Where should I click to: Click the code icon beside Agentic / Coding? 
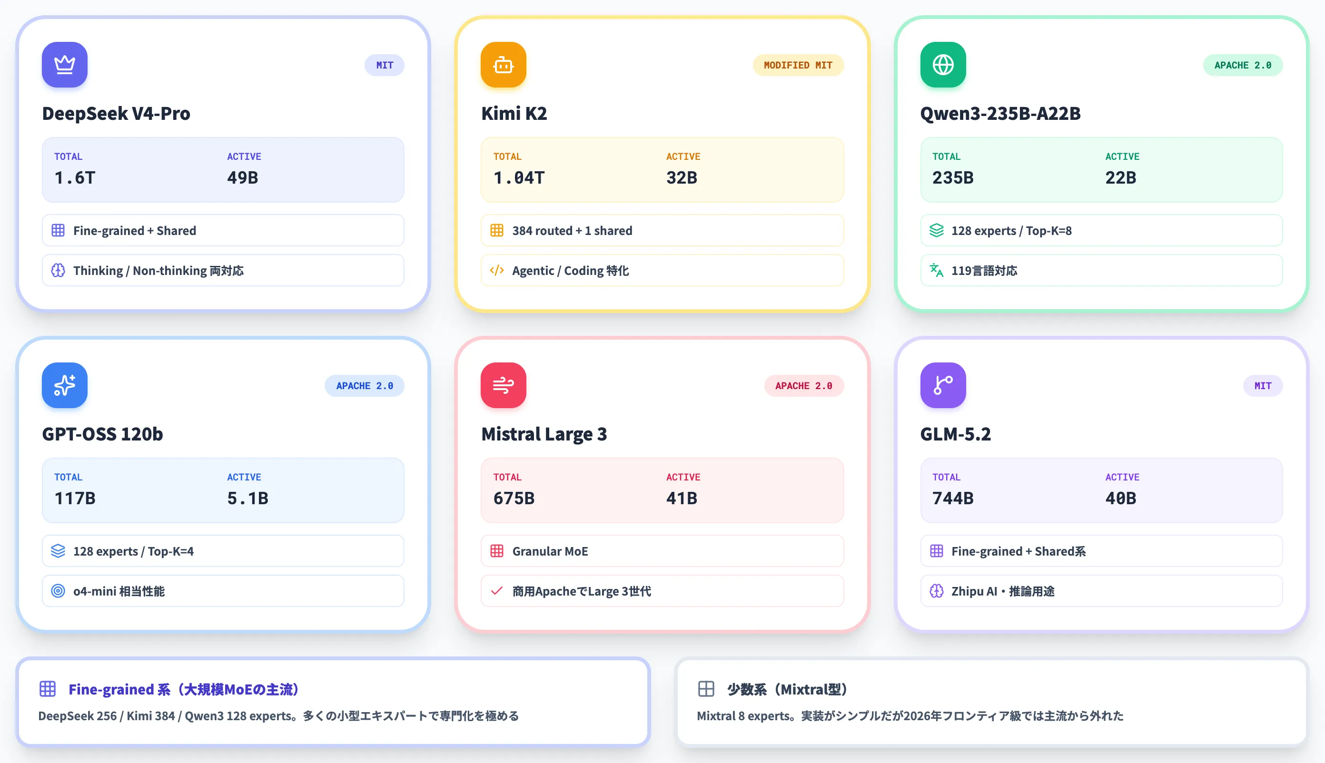point(496,270)
